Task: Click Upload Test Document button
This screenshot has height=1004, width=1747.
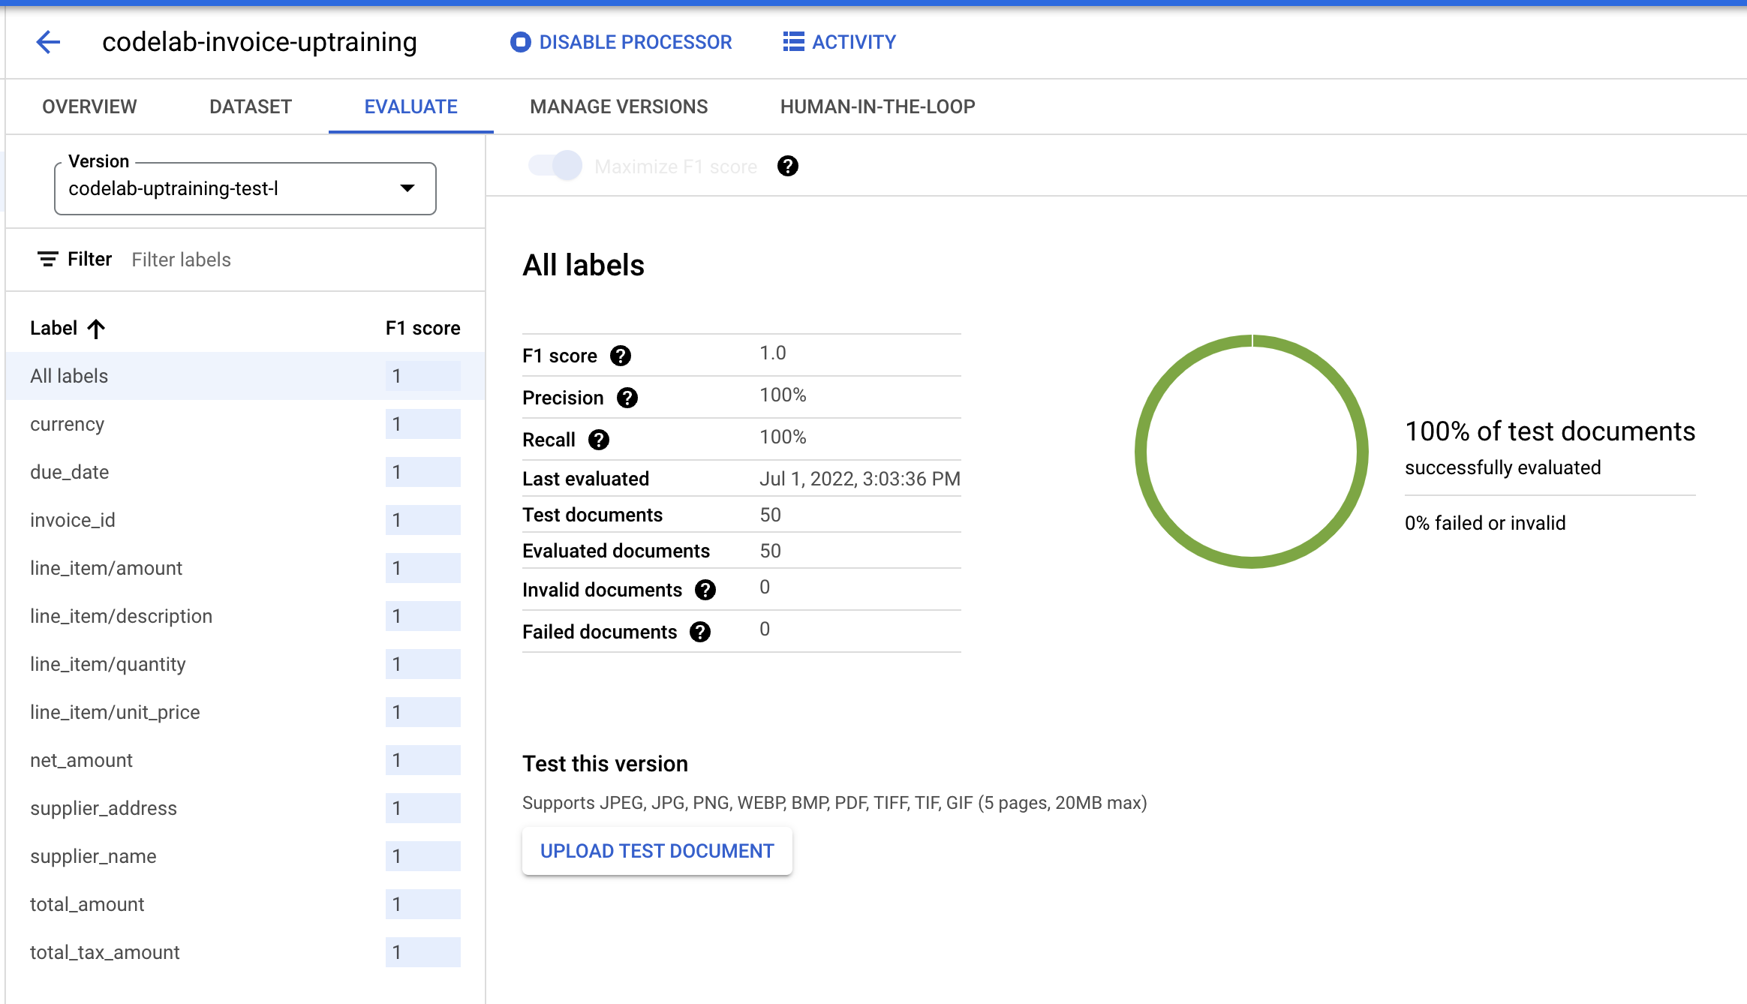Action: coord(657,851)
